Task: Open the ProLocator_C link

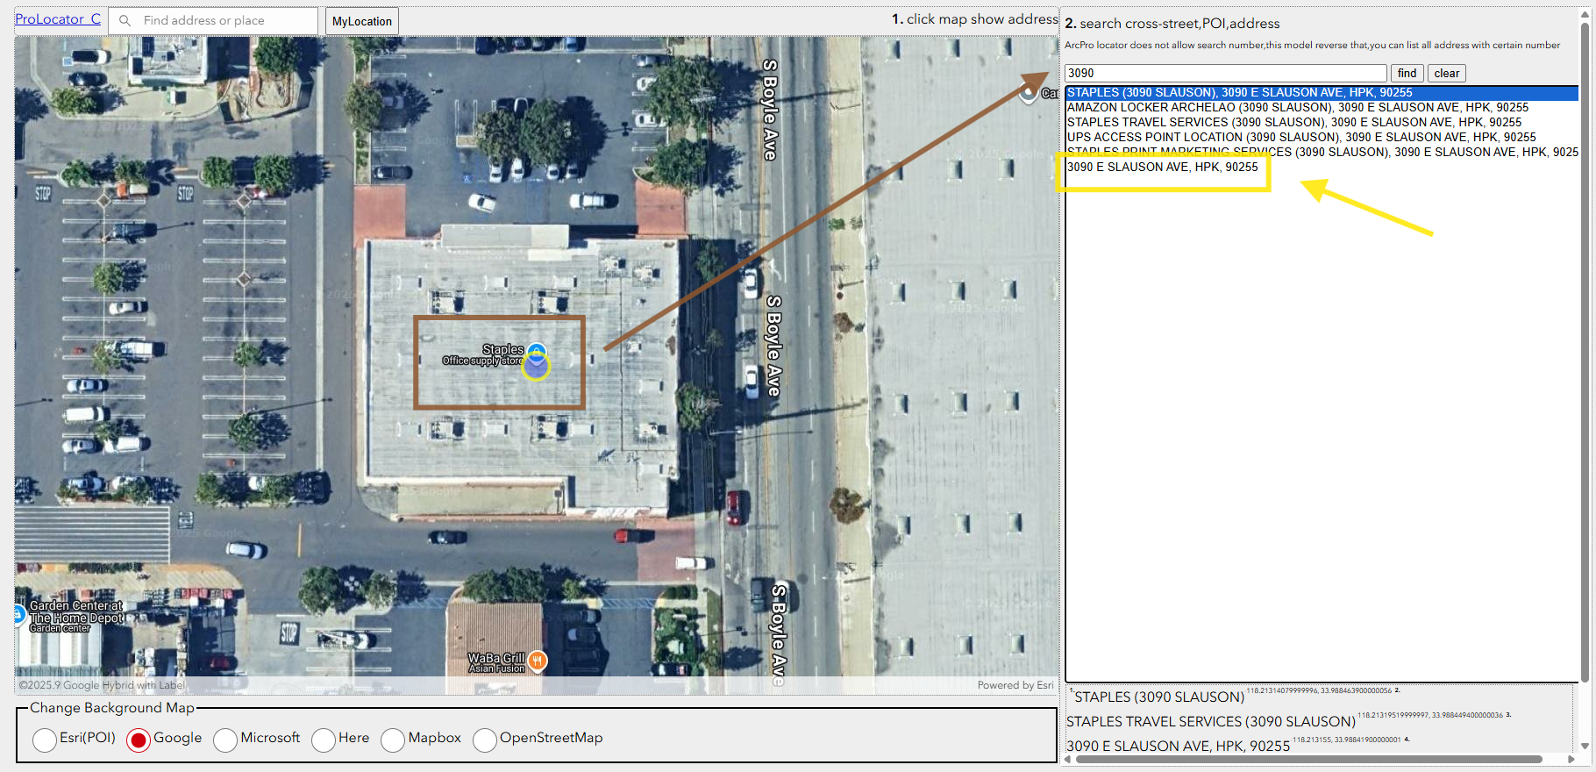Action: click(x=58, y=19)
